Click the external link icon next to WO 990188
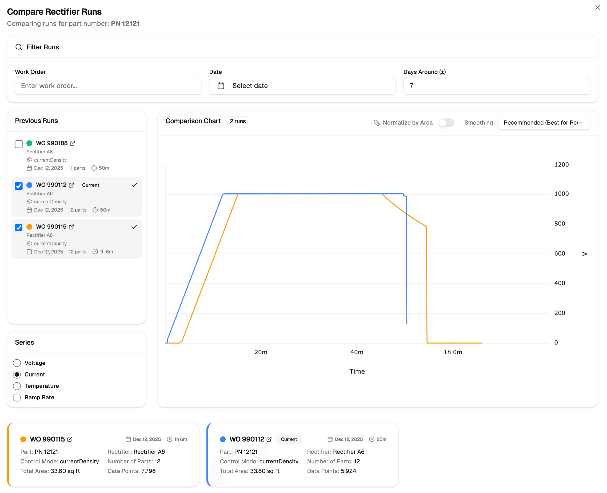The height and width of the screenshot is (493, 607). pos(73,143)
